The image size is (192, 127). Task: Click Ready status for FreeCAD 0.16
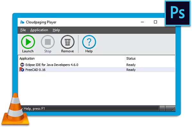(x=131, y=70)
